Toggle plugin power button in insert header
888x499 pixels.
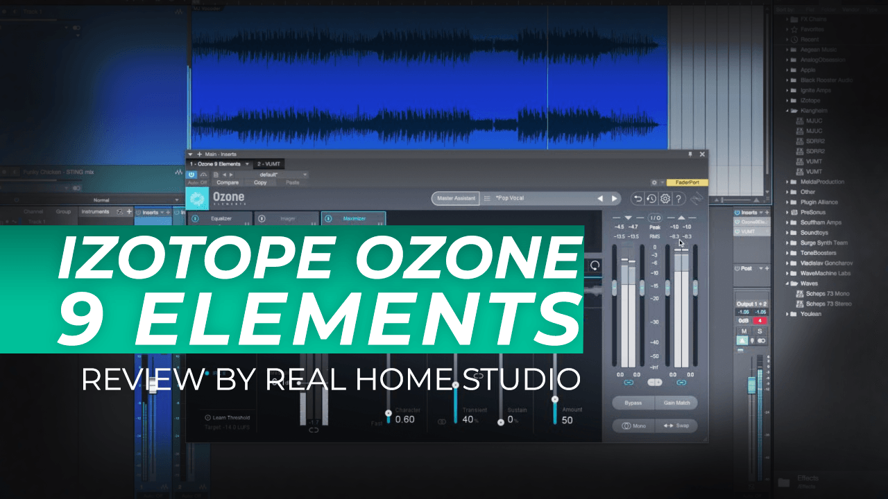click(192, 175)
